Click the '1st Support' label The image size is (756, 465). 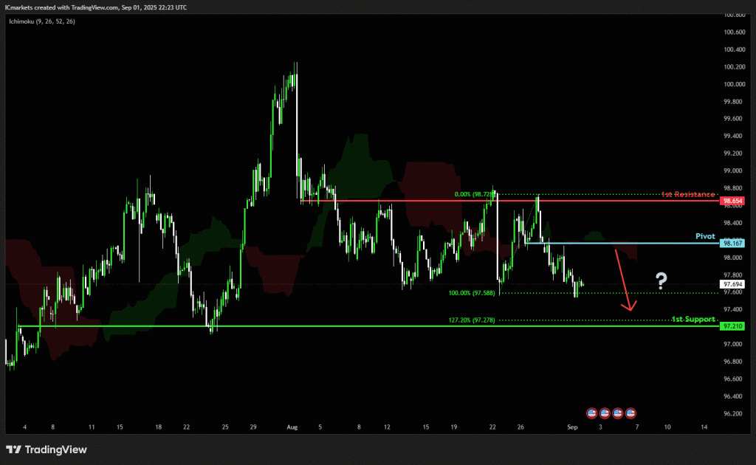[693, 320]
